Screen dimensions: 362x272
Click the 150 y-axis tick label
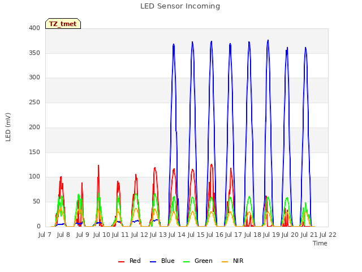click(35, 152)
